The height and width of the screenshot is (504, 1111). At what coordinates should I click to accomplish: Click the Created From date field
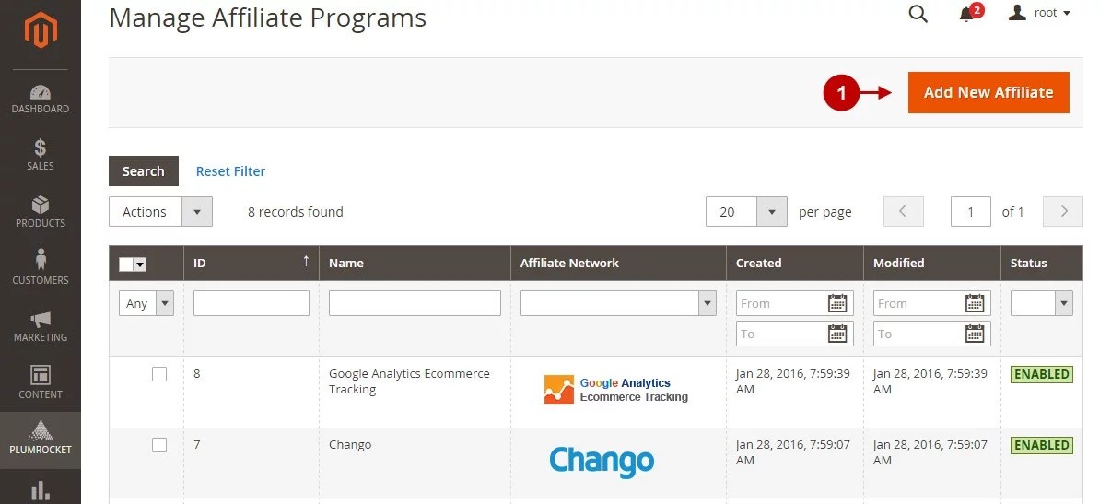[x=795, y=303]
